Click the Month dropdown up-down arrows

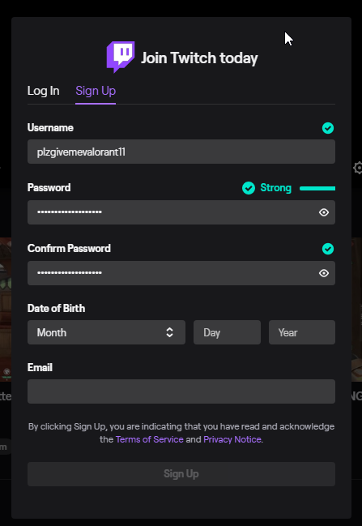click(x=169, y=332)
